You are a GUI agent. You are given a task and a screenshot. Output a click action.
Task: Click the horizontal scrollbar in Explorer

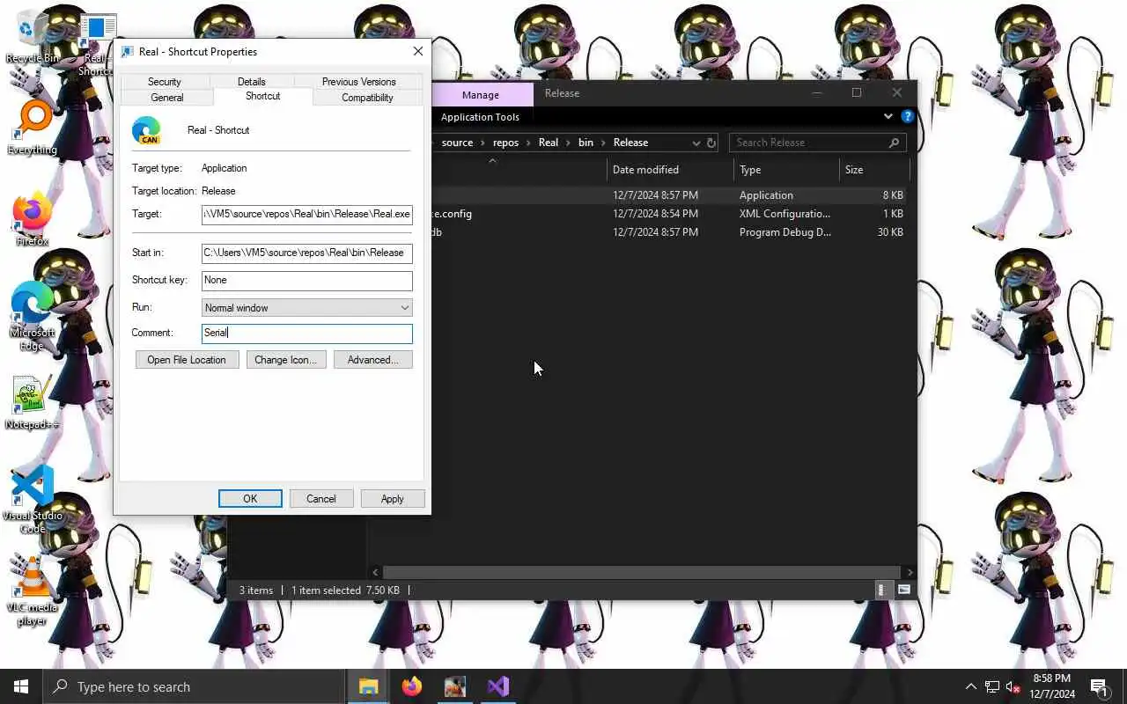[x=641, y=572]
